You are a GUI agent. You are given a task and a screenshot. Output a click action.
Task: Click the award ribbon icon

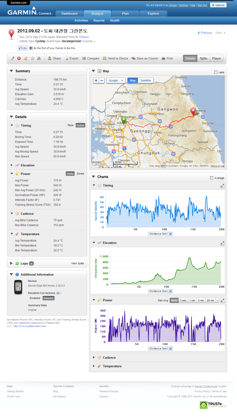tap(39, 58)
